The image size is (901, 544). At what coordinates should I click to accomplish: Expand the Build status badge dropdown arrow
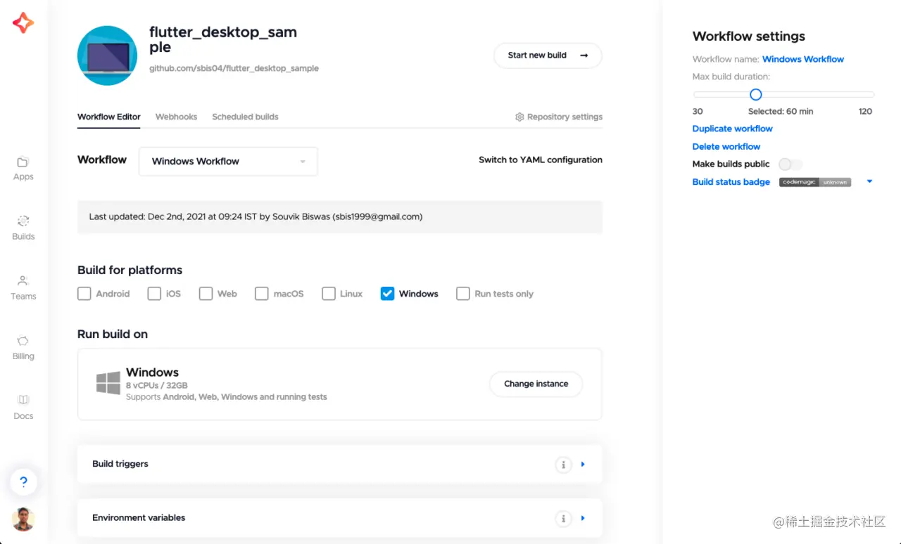click(869, 182)
